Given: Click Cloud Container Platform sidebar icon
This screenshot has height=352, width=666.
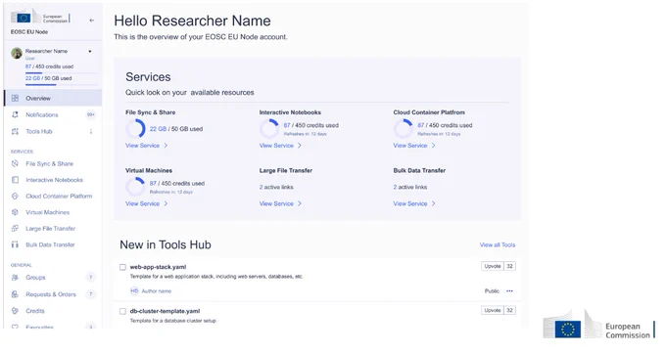Looking at the screenshot, I should coord(15,196).
